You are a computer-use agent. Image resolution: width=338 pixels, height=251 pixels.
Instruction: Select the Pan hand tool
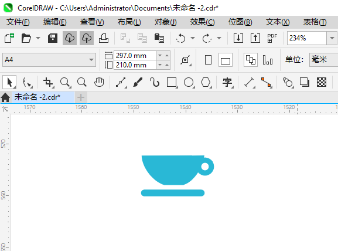tap(99, 83)
